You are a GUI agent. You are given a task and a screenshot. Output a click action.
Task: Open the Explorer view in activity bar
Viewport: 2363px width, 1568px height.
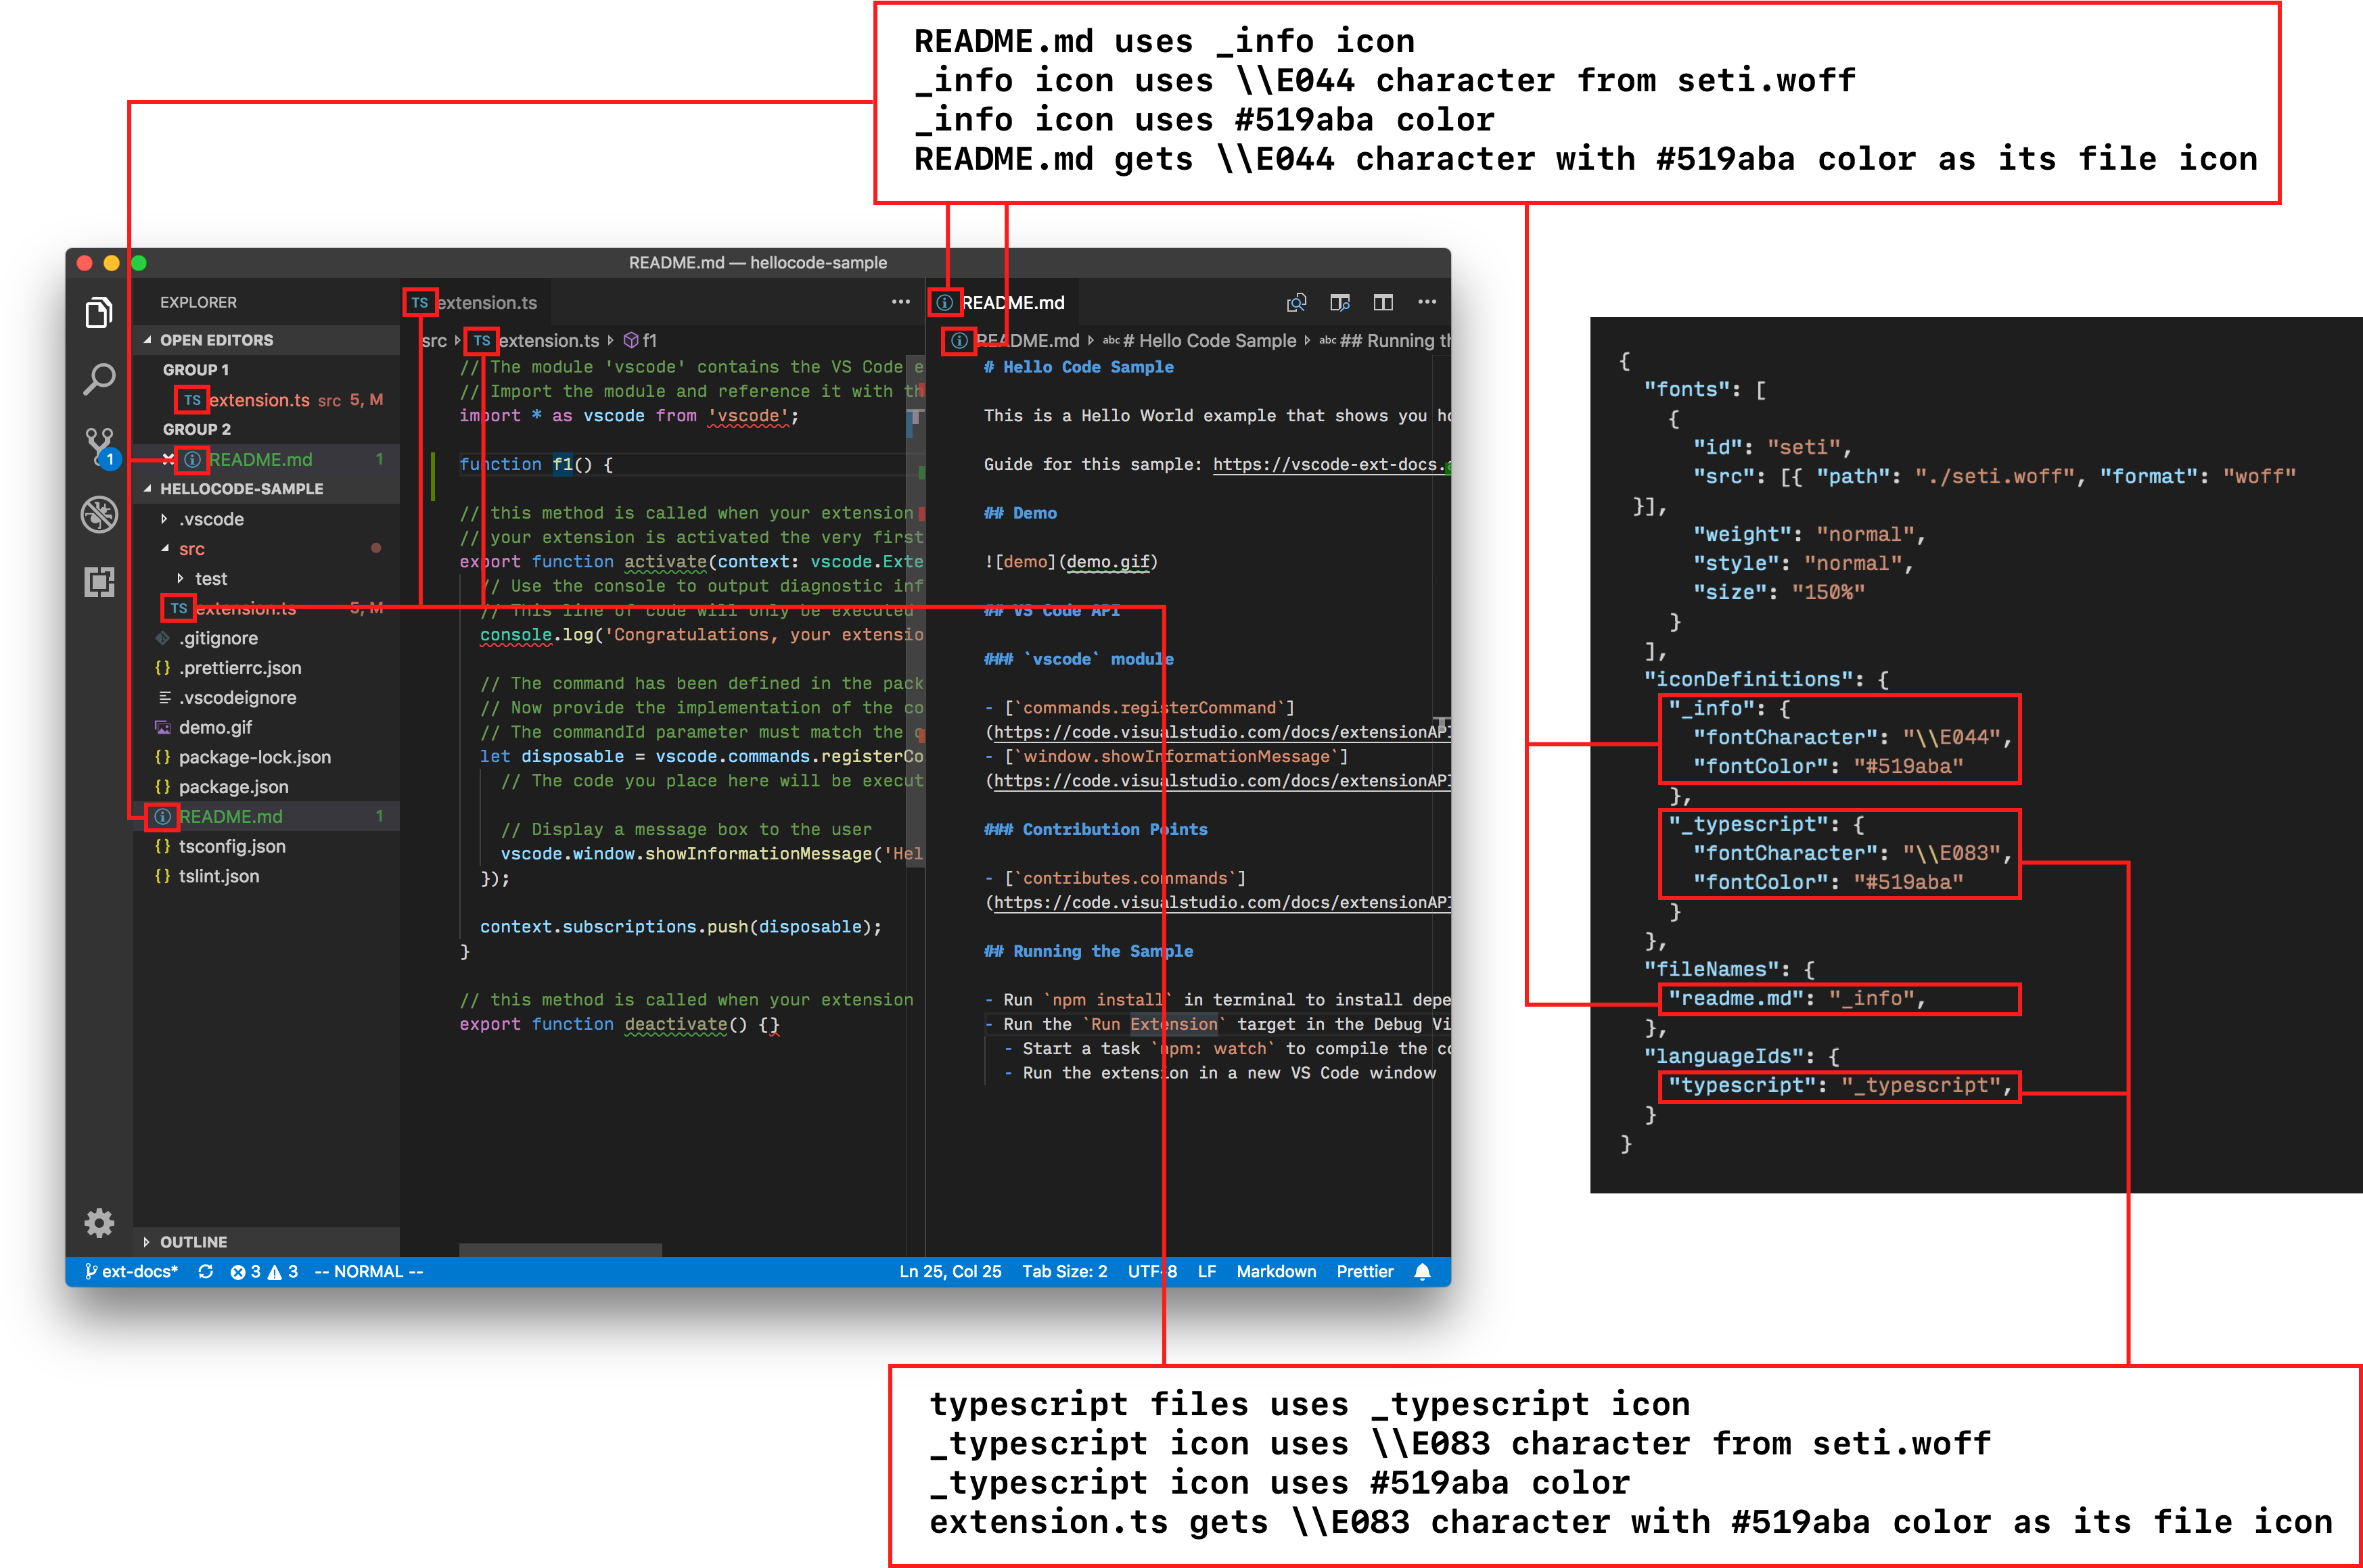[99, 313]
